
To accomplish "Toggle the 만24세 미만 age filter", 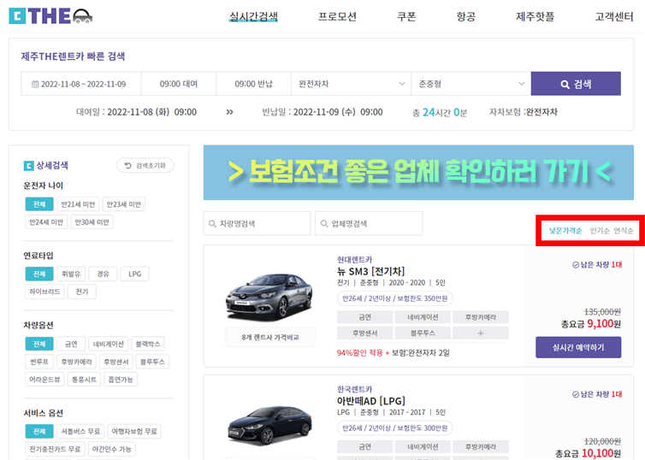I will pyautogui.click(x=46, y=222).
